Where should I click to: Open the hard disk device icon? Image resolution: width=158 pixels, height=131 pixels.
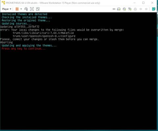click(119, 9)
